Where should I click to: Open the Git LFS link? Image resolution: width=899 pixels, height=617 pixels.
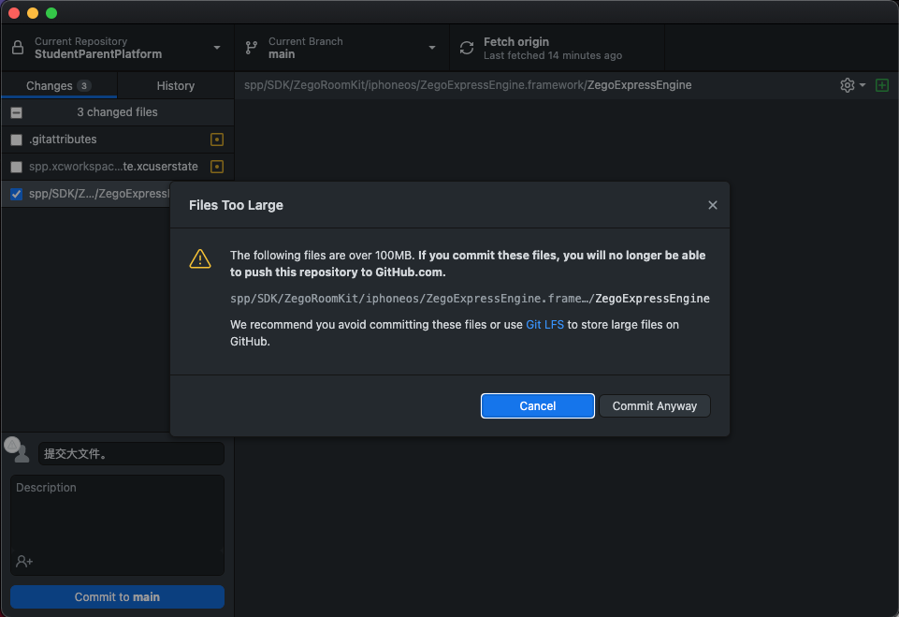[545, 324]
